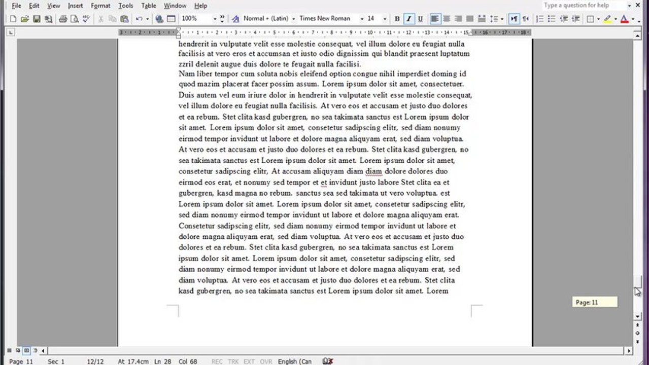Cut the selection with the scissors icon
This screenshot has width=649, height=365.
pyautogui.click(x=101, y=19)
